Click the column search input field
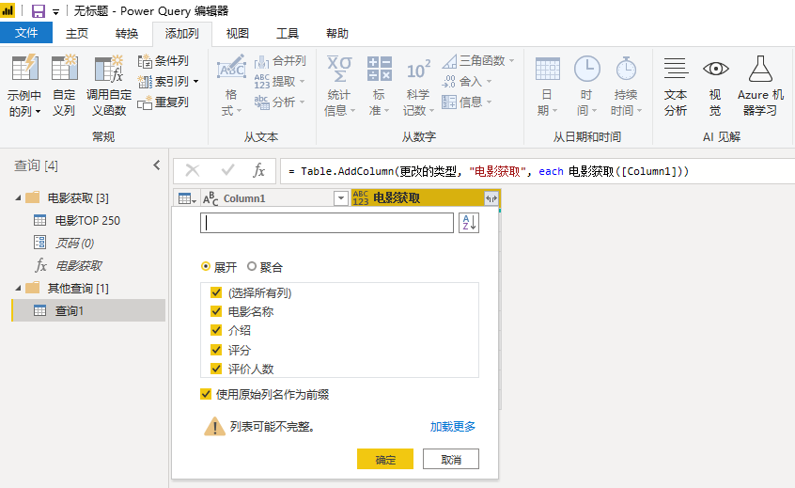The width and height of the screenshot is (795, 488). click(x=327, y=223)
